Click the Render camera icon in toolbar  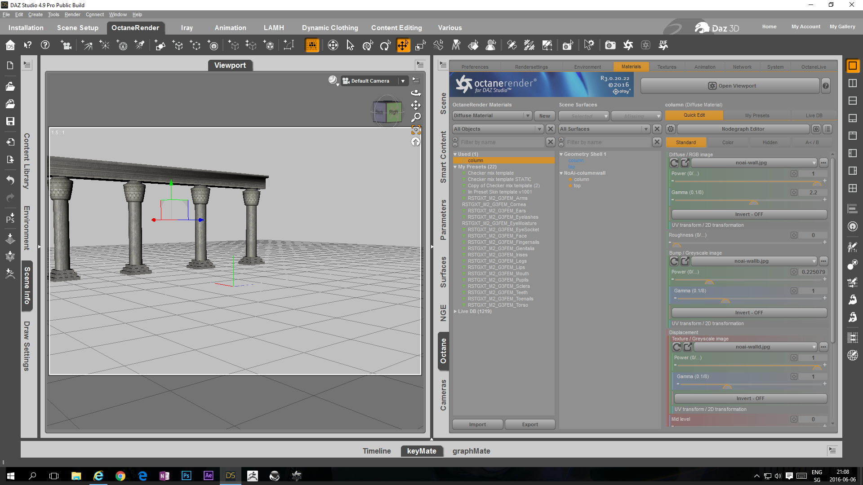pyautogui.click(x=610, y=45)
